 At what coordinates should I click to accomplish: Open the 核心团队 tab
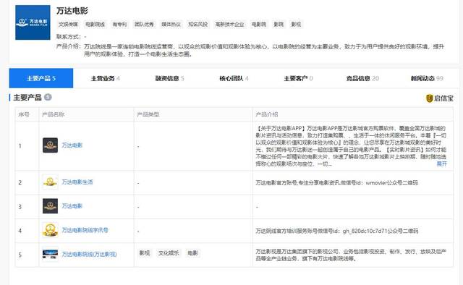[x=234, y=78]
